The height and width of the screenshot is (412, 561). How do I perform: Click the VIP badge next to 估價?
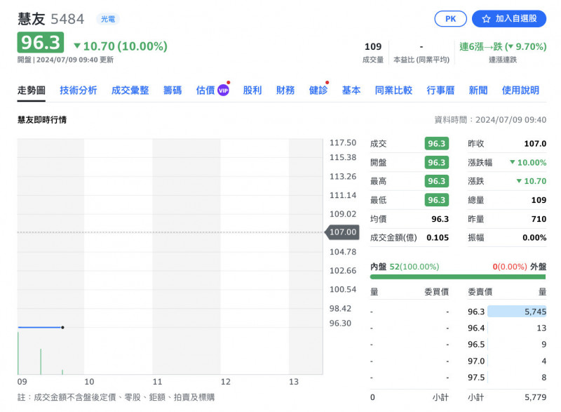(x=223, y=91)
